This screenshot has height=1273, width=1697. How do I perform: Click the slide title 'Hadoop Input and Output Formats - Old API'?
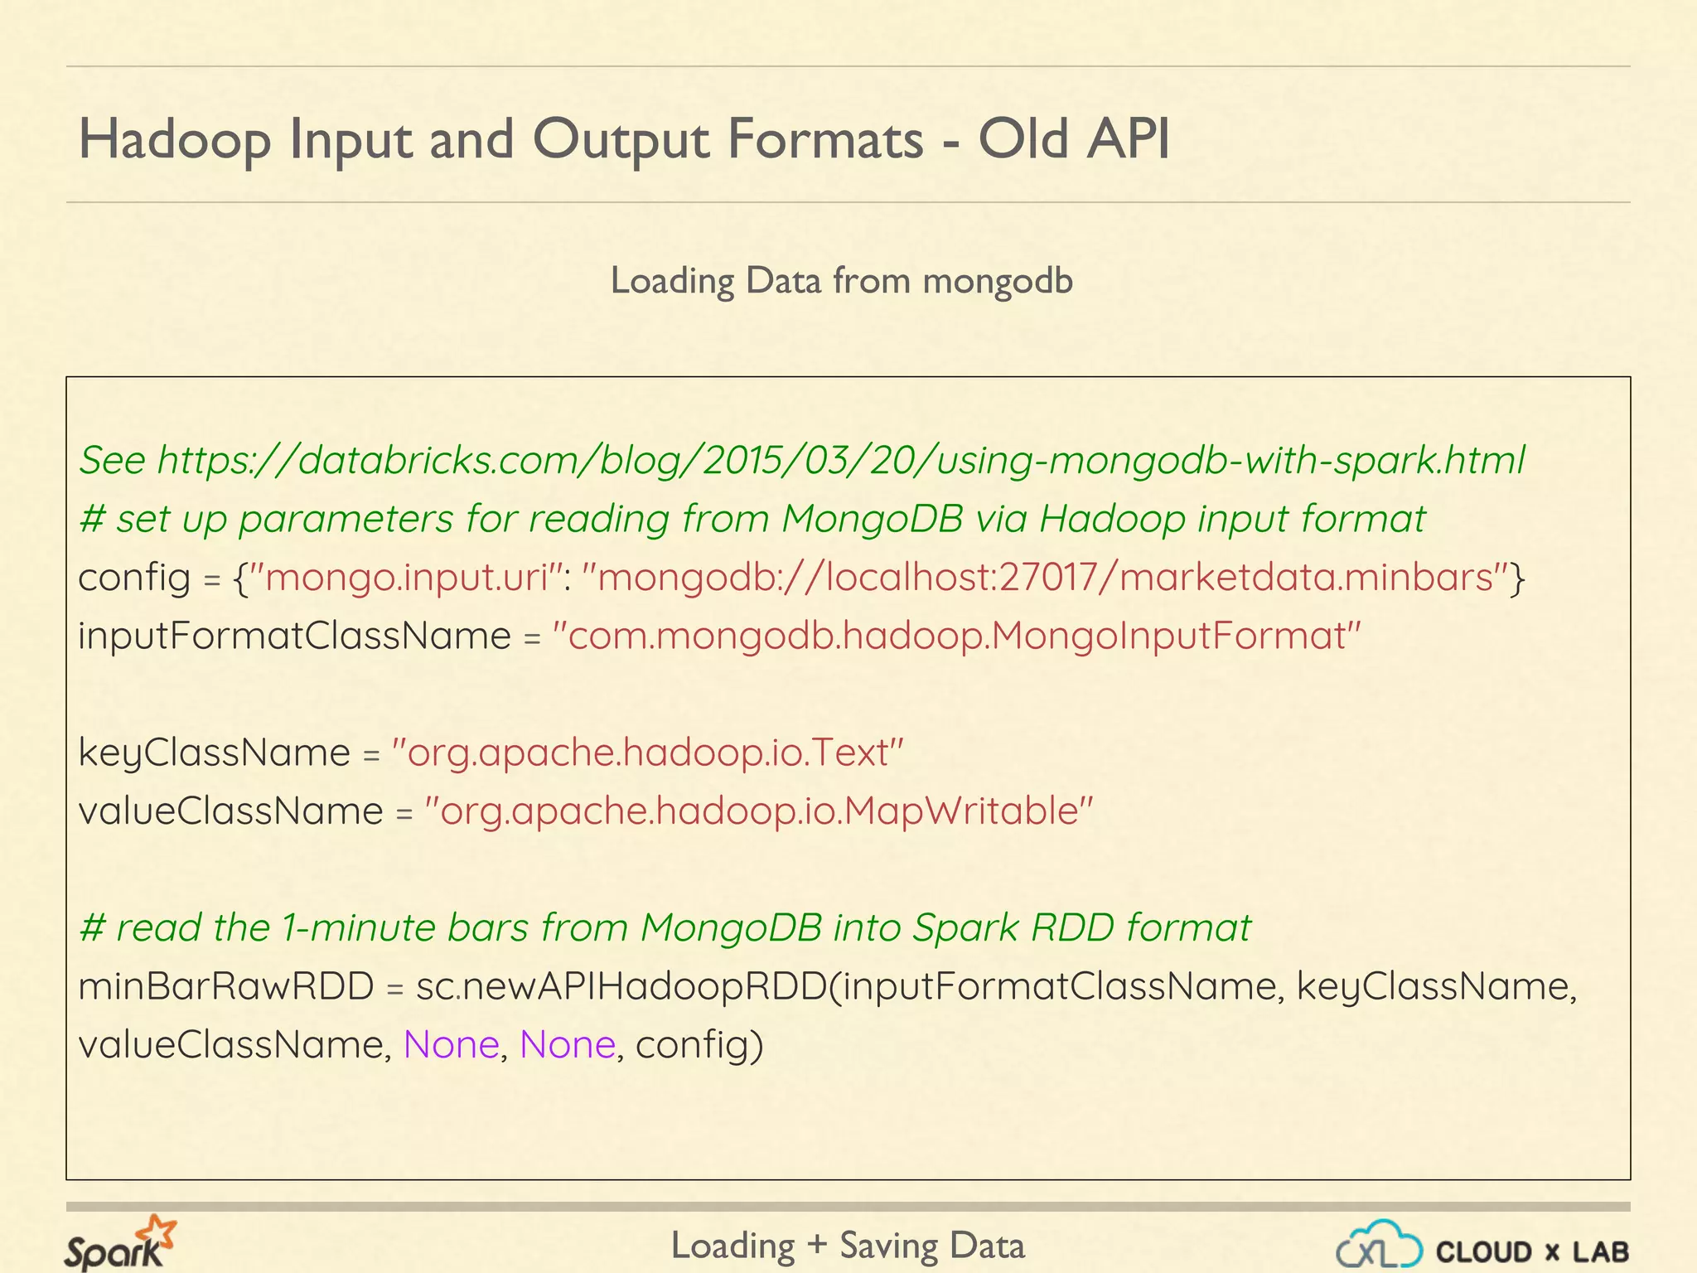click(624, 138)
